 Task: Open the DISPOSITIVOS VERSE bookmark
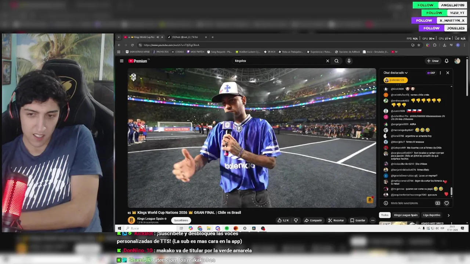[138, 52]
